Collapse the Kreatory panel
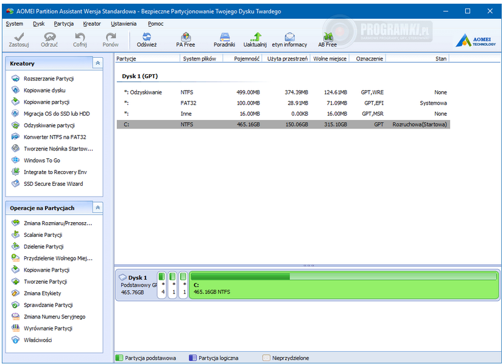This screenshot has width=503, height=364. coord(97,63)
